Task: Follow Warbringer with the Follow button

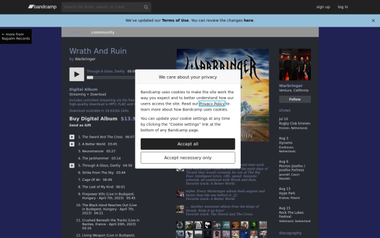Action: tap(294, 100)
